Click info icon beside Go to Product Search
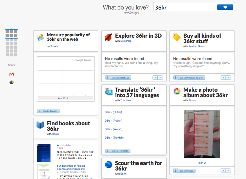This screenshot has height=179, width=246. pos(176,78)
